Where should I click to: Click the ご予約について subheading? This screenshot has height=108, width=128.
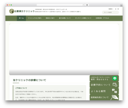point(21,88)
